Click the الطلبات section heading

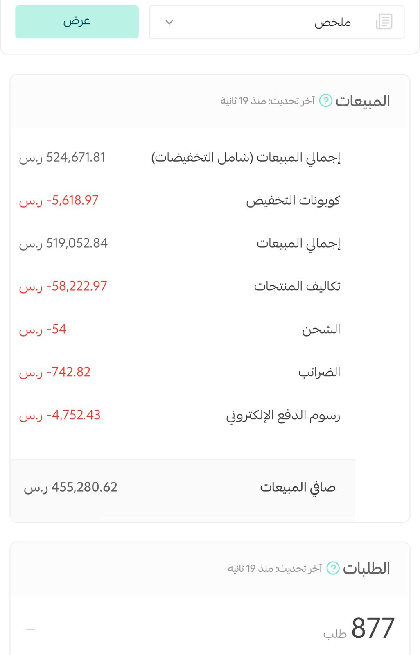pyautogui.click(x=366, y=569)
